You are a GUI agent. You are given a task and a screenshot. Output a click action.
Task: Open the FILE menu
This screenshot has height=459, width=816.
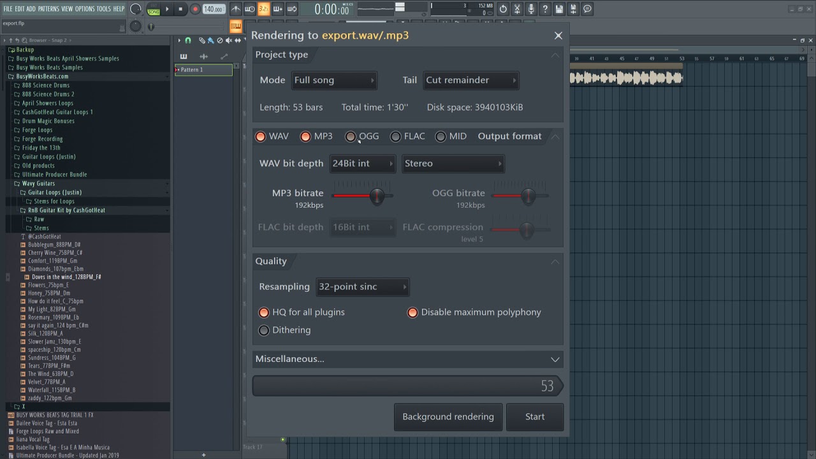pos(8,9)
